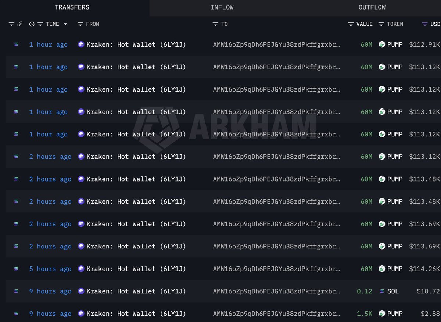Open the OUTFLOW tab

[x=372, y=7]
